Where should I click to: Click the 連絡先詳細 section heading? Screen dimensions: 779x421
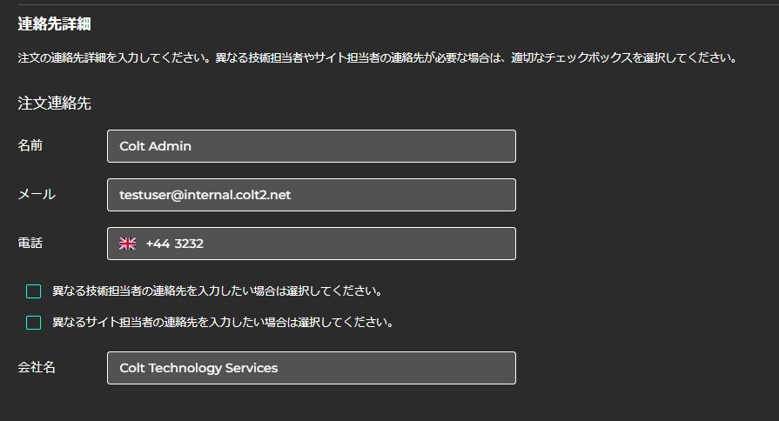tap(54, 24)
